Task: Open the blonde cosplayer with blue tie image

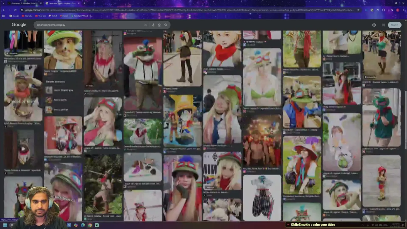Action: 222,110
